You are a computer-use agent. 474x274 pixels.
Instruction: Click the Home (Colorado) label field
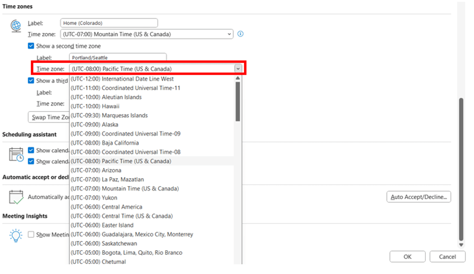click(109, 23)
